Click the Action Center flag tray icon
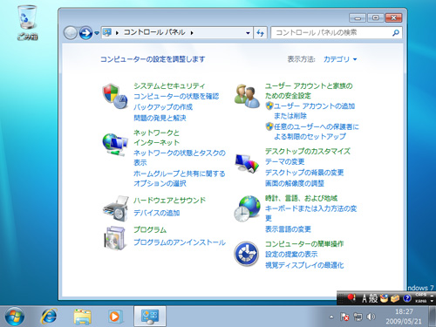 (x=344, y=317)
